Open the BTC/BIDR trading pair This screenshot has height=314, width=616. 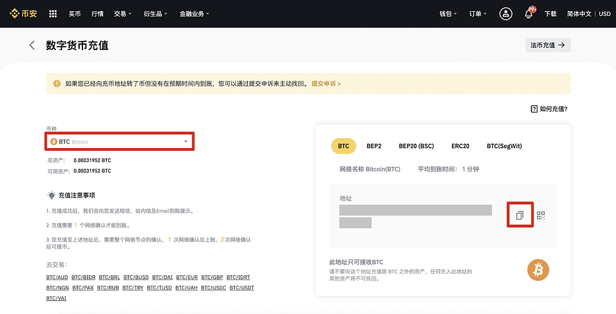pyautogui.click(x=83, y=277)
